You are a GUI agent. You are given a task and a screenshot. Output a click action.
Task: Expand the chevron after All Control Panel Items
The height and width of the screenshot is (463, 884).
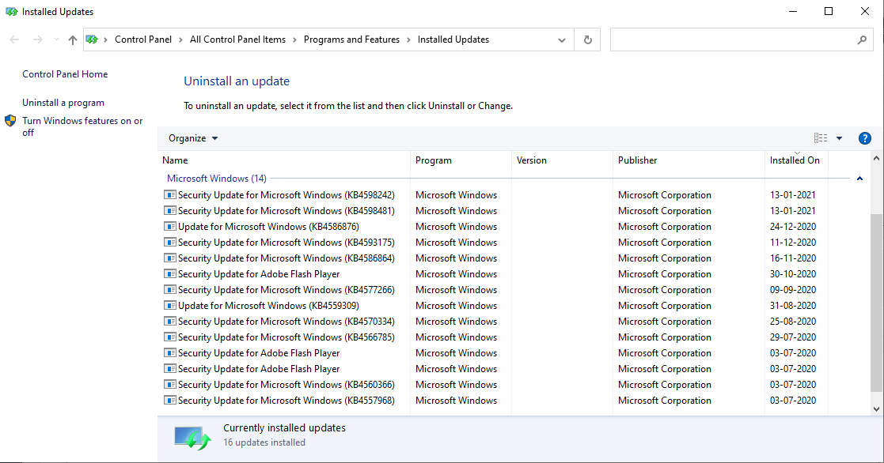295,40
